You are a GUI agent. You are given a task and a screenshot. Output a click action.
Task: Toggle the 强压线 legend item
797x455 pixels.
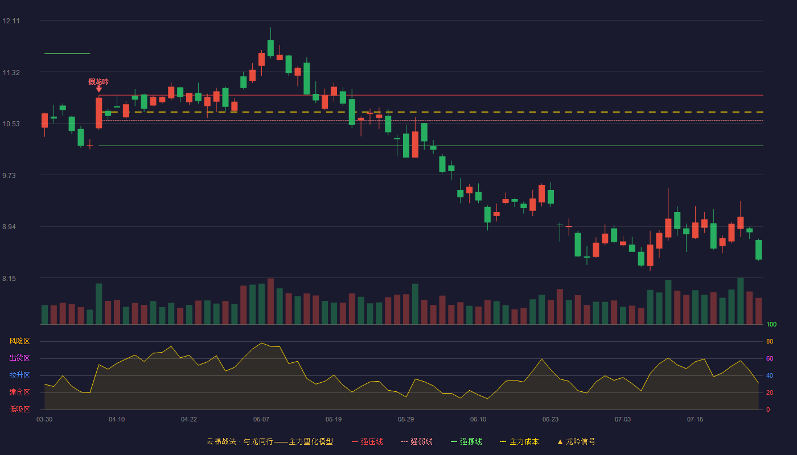coord(367,441)
